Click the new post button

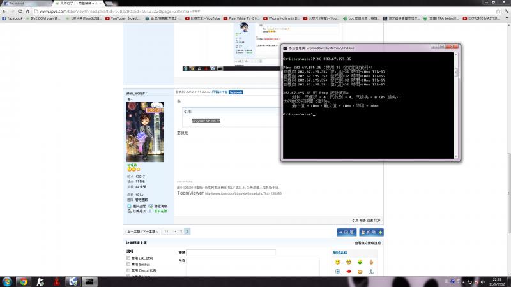(x=371, y=232)
